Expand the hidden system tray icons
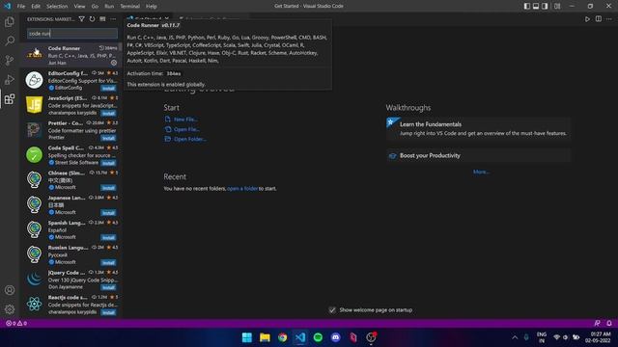618x347 pixels. (x=515, y=337)
